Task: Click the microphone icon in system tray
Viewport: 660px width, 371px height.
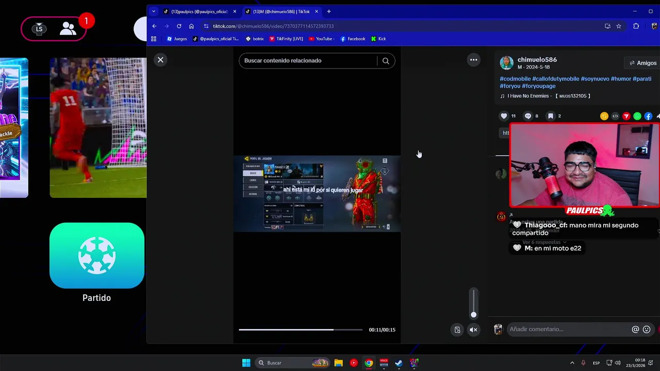Action: [x=583, y=363]
